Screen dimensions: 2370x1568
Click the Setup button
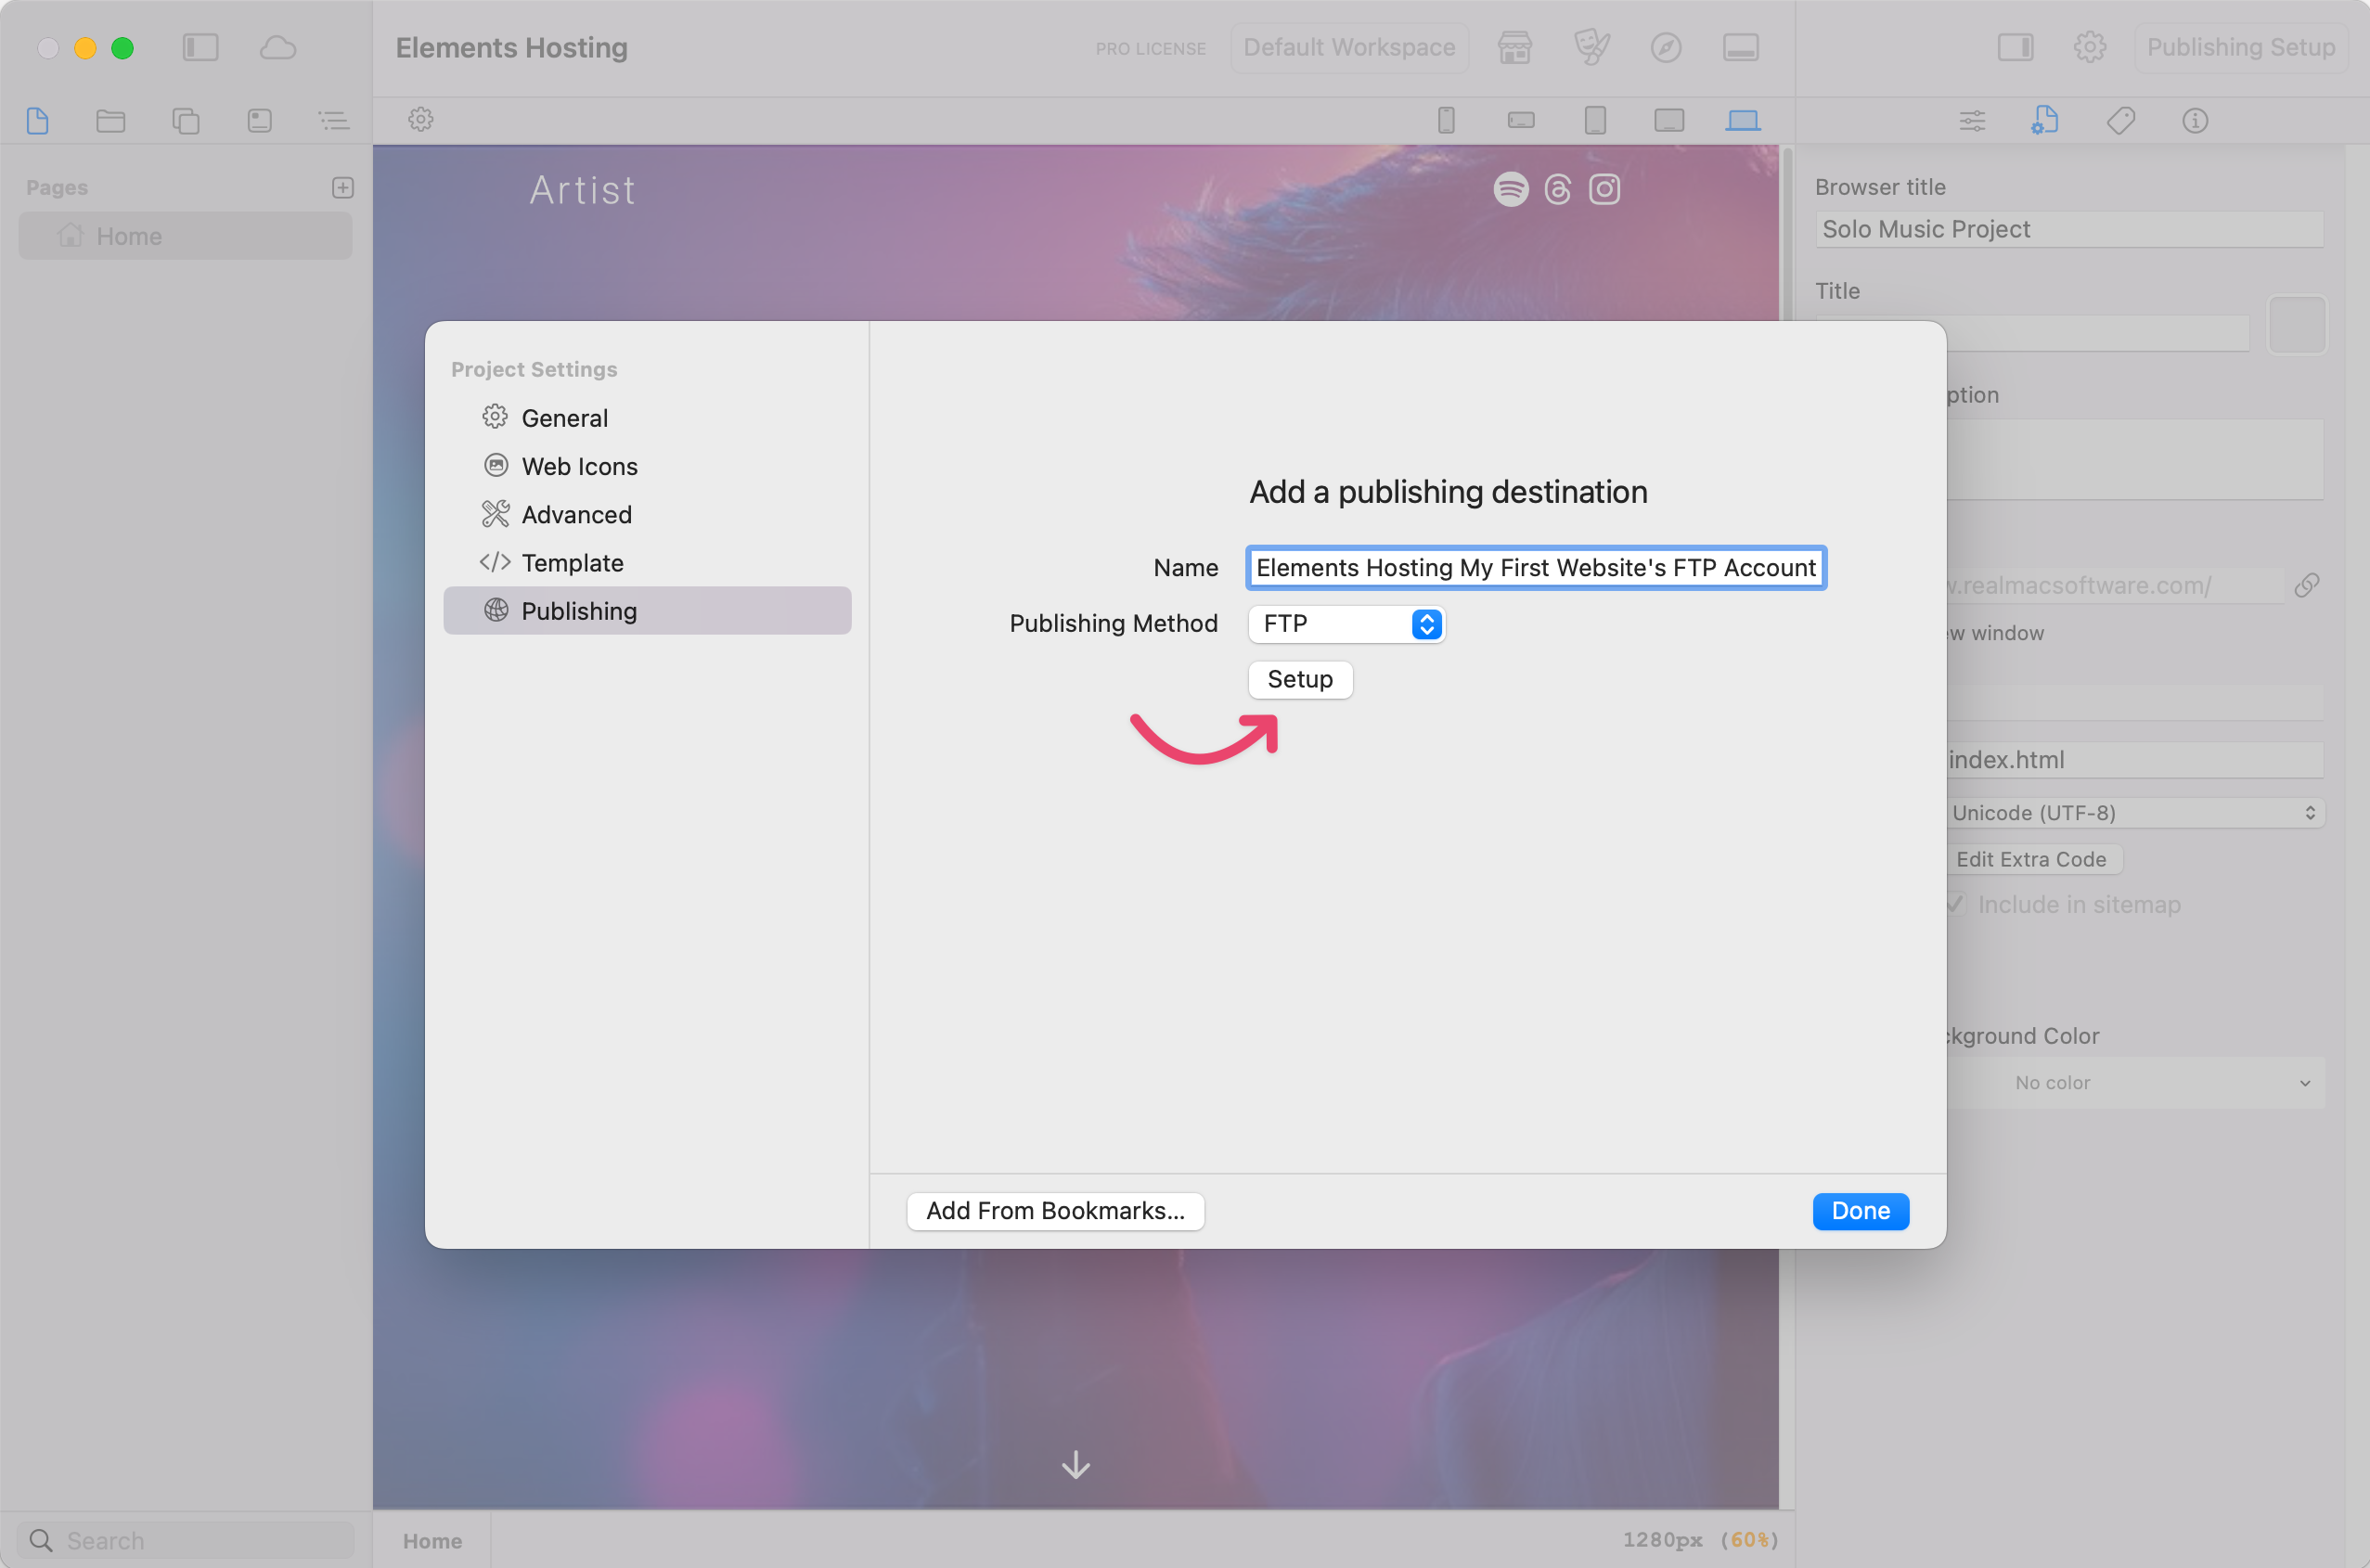click(x=1299, y=679)
